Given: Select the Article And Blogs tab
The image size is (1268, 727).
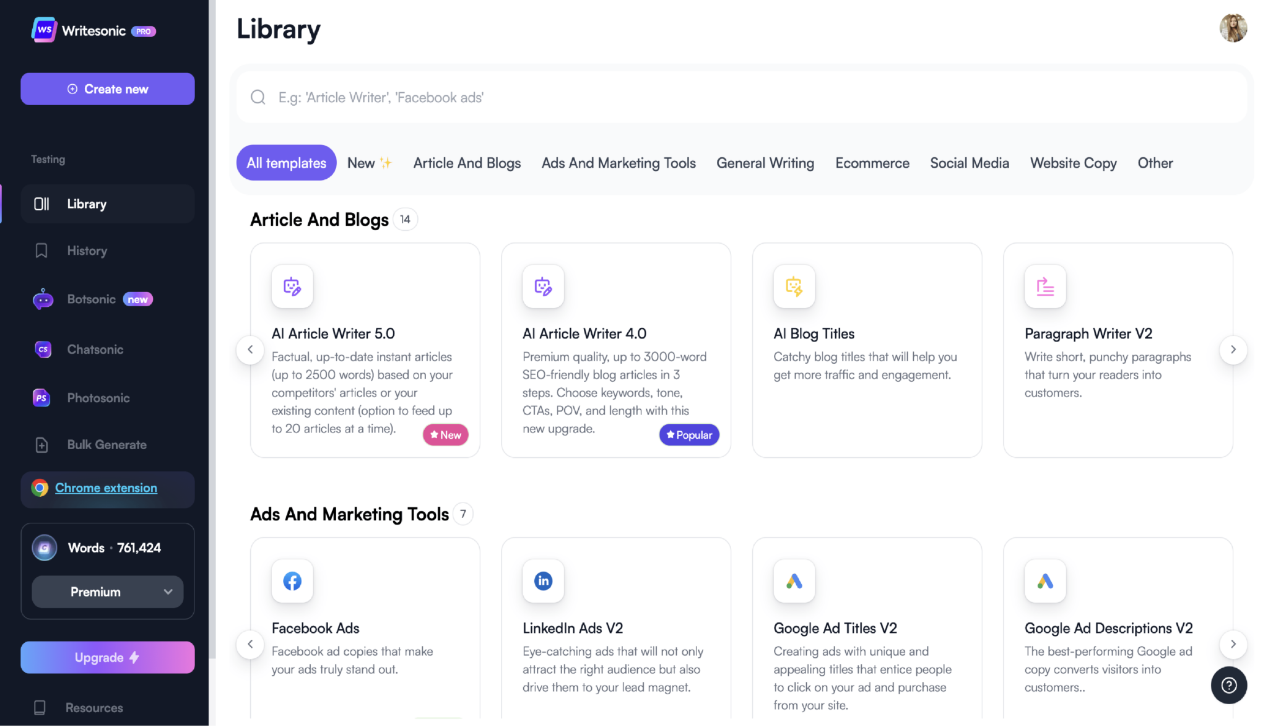Looking at the screenshot, I should (x=467, y=162).
